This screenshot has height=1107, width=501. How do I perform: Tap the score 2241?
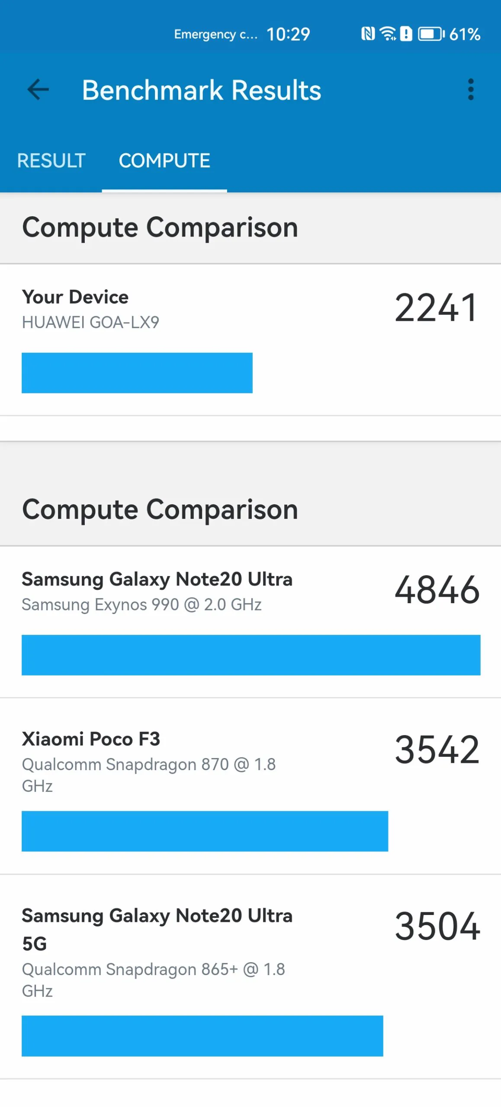(x=436, y=308)
